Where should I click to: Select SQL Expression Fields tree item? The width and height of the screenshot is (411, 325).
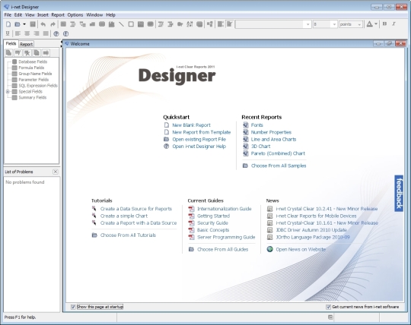pos(38,86)
